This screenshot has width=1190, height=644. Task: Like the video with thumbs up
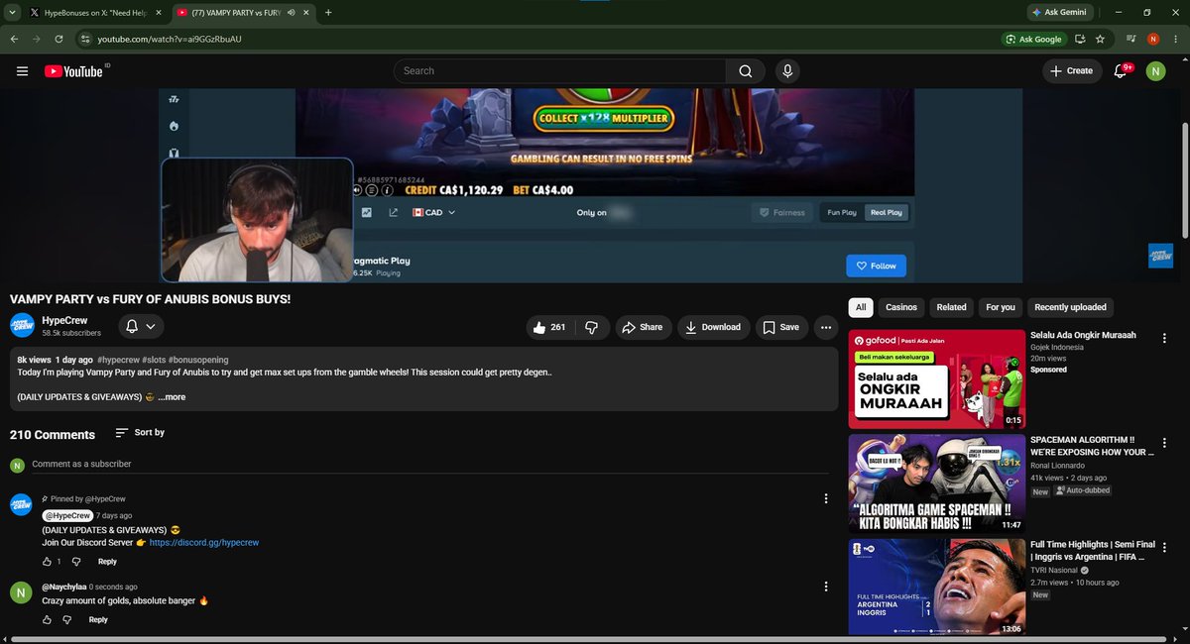point(549,327)
